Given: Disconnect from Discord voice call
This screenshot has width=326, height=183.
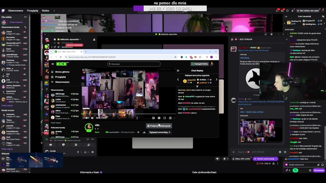Looking at the screenshot, I should 92,139.
